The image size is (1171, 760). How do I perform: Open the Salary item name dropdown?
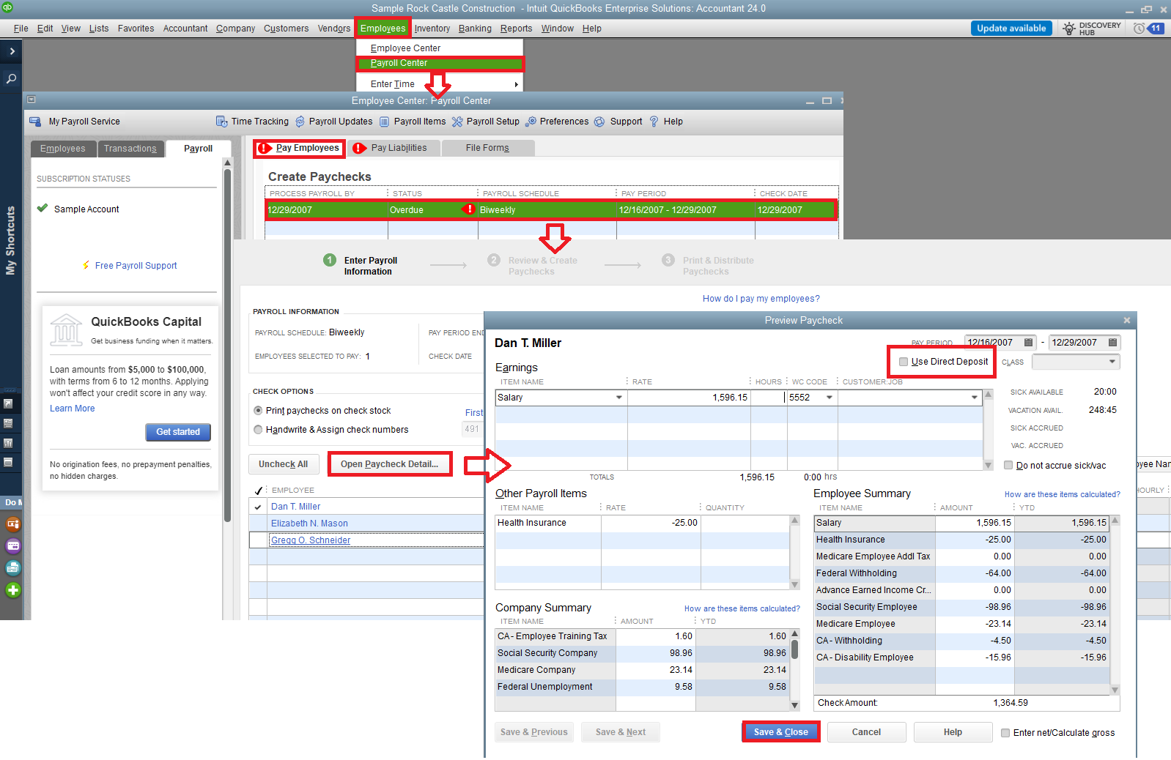click(x=619, y=398)
